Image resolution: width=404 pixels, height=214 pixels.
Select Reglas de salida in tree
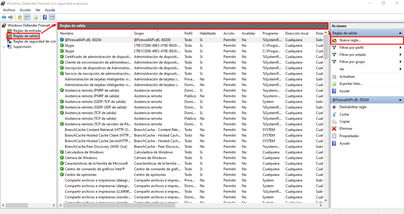coord(26,36)
